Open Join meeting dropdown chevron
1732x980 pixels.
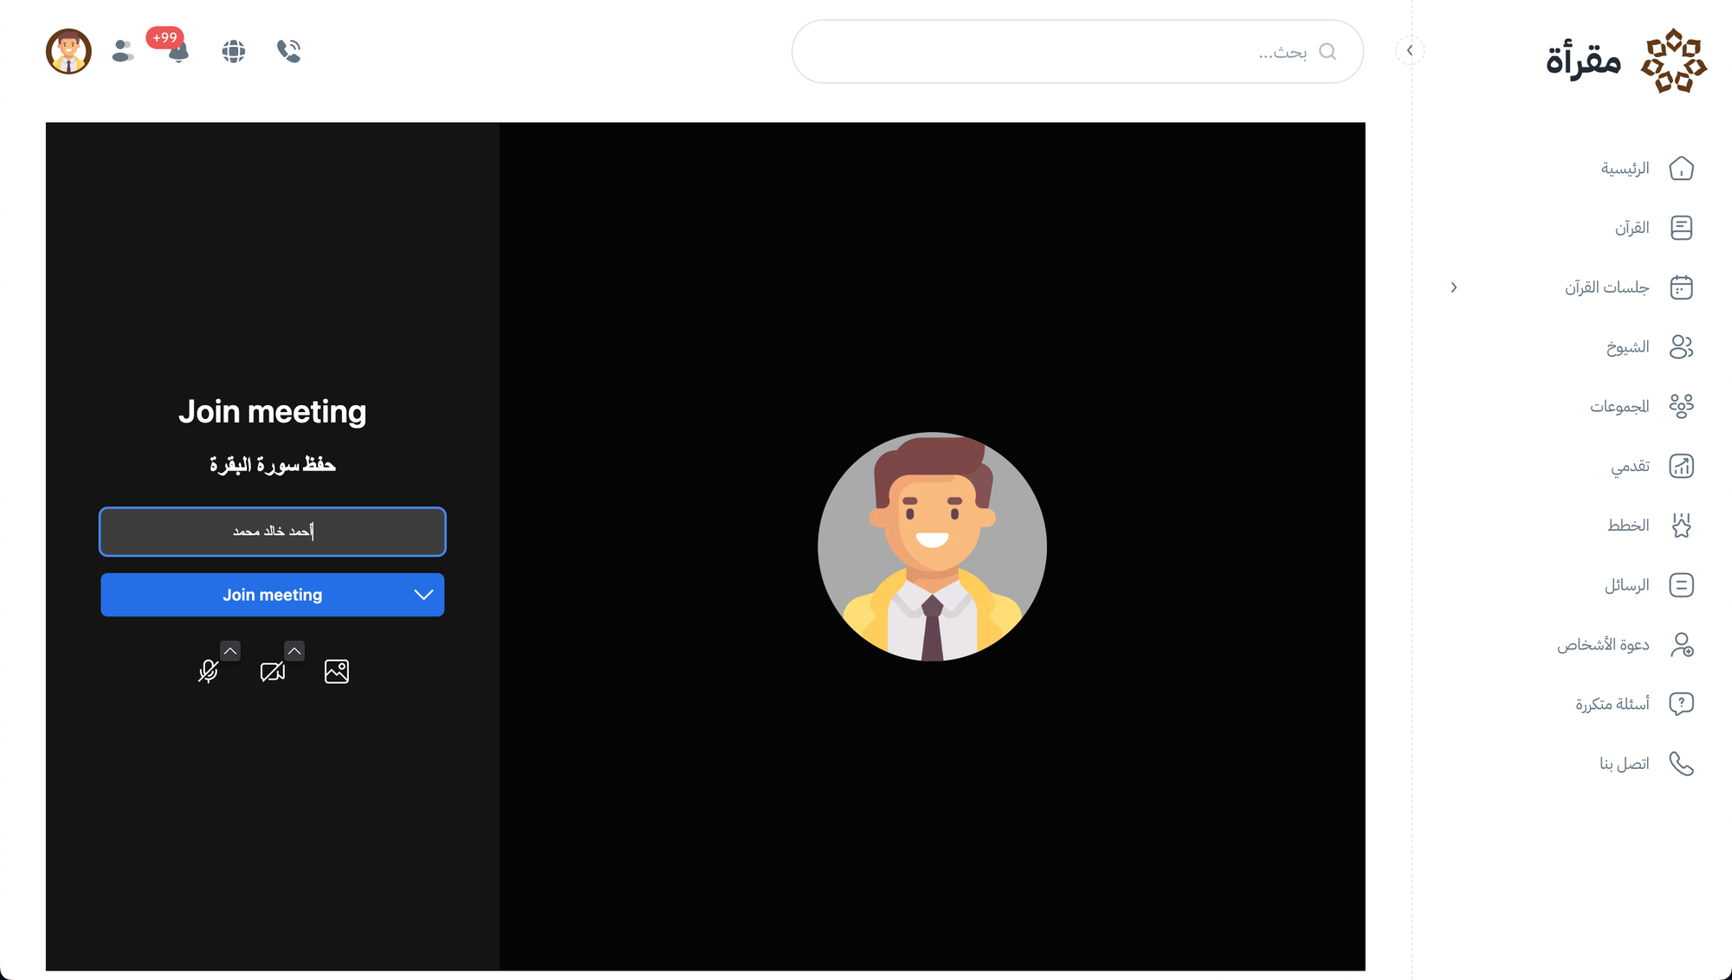coord(423,595)
